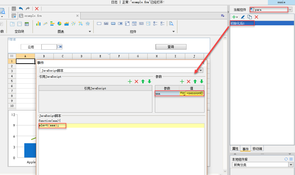The width and height of the screenshot is (295, 175).
Task: Switch to the 移动端 tab
Action: click(257, 149)
